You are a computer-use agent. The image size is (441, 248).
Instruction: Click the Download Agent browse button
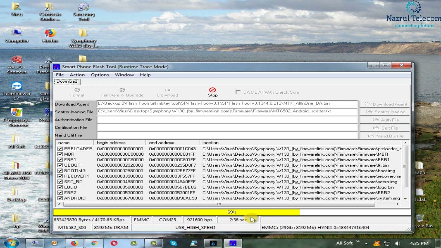click(x=385, y=104)
